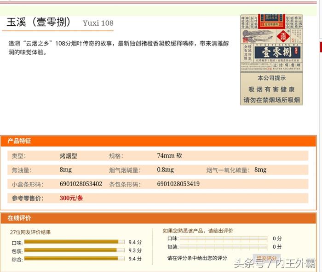
Task: Select the 在线评价 section header
Action: pyautogui.click(x=19, y=218)
